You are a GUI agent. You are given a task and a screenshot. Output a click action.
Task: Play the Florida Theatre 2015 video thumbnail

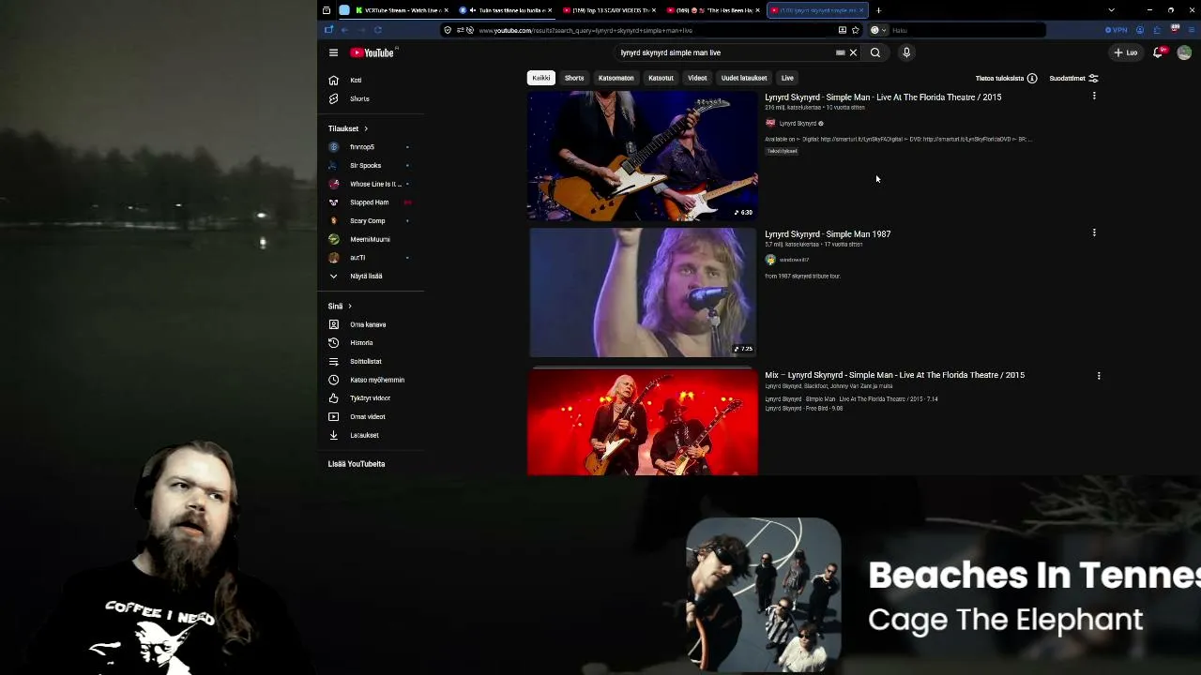click(643, 157)
